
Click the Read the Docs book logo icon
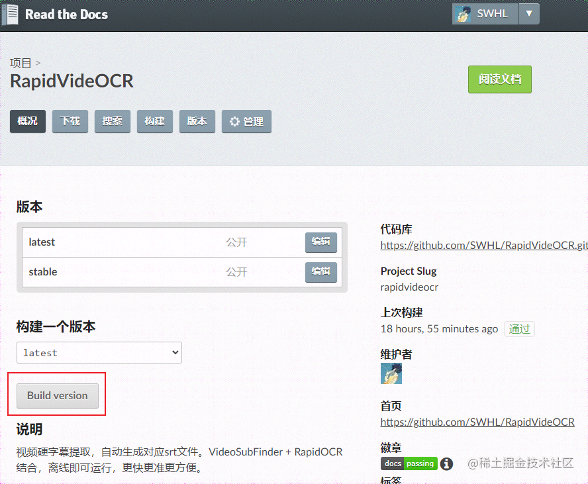point(10,15)
